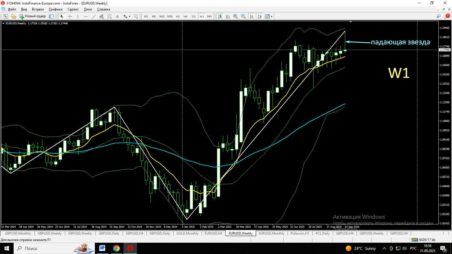This screenshot has height=254, width=452.
Task: Switch to EURUSD,H4 chart tab
Action: tap(213, 233)
